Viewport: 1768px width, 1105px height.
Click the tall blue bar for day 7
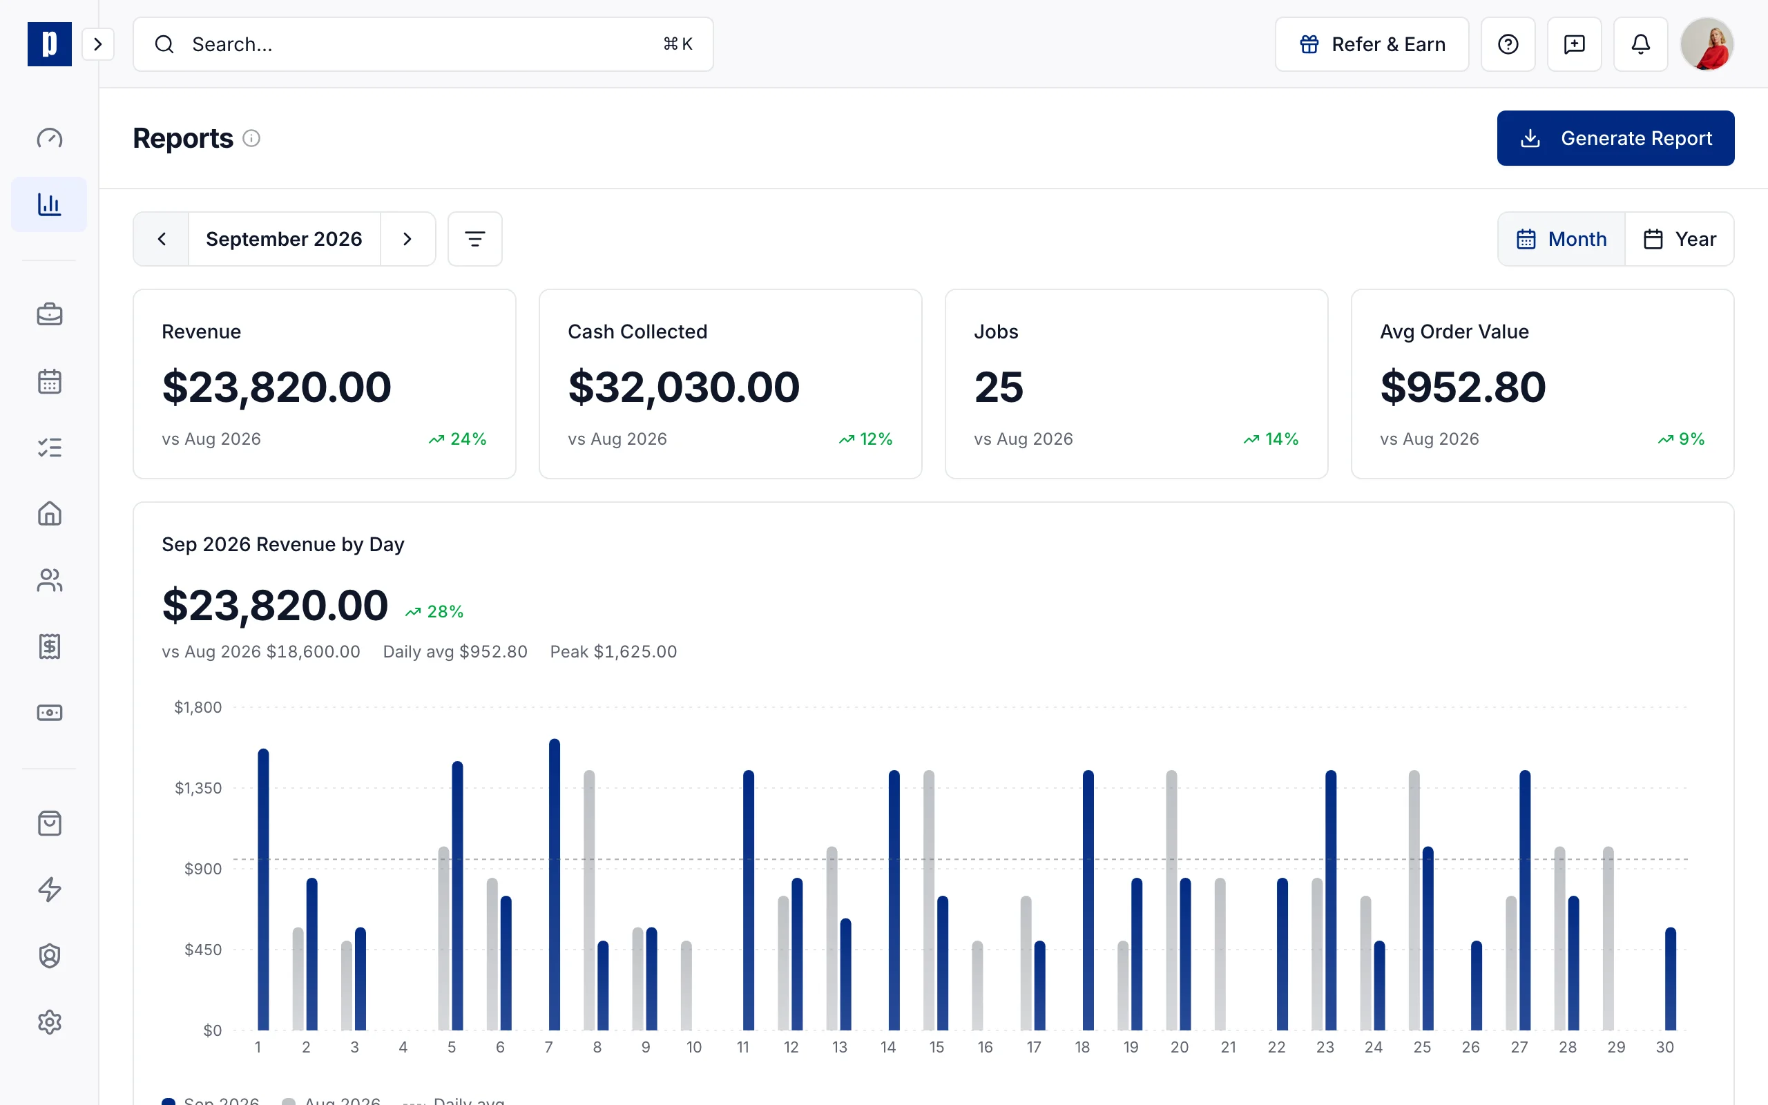[555, 884]
